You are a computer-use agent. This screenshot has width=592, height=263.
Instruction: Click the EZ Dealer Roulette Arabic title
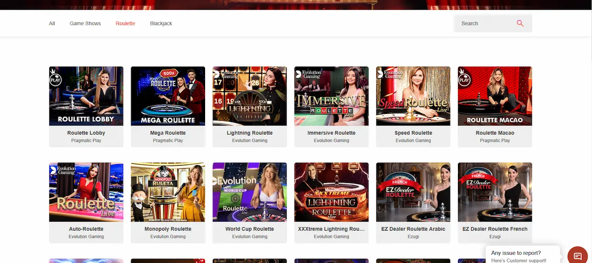413,229
